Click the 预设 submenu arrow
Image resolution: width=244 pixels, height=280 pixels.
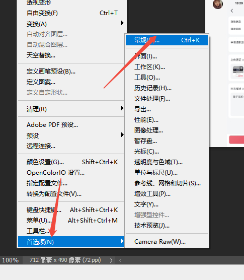122,134
